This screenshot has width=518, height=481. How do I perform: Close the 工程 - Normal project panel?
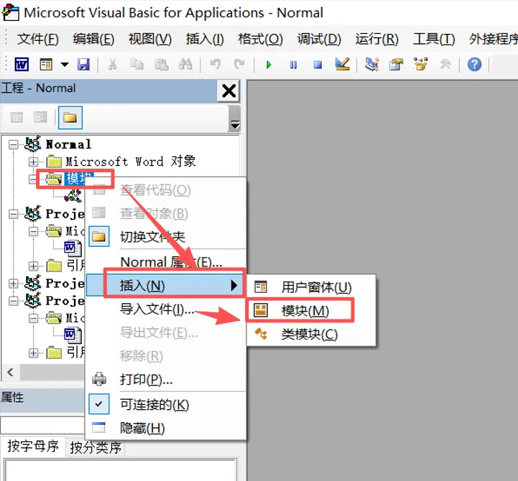(228, 90)
